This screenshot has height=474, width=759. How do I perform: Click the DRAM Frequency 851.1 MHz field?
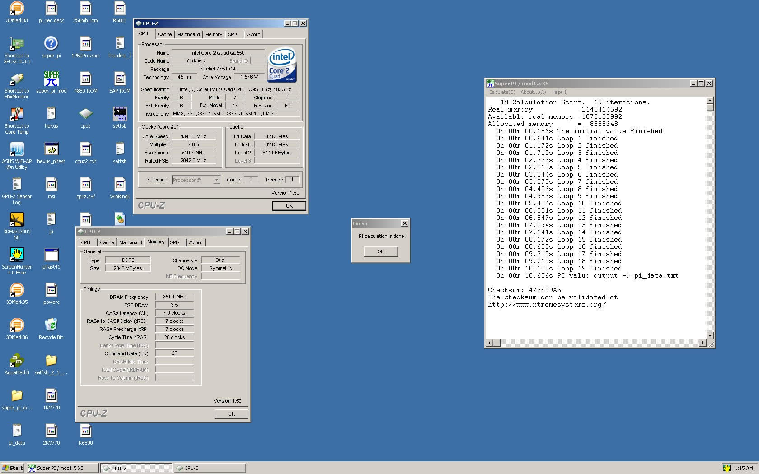[174, 297]
